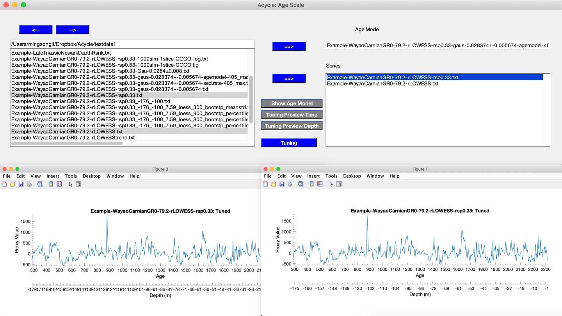Click New Figure icon in Figure 3 toolbar

[x=4, y=184]
